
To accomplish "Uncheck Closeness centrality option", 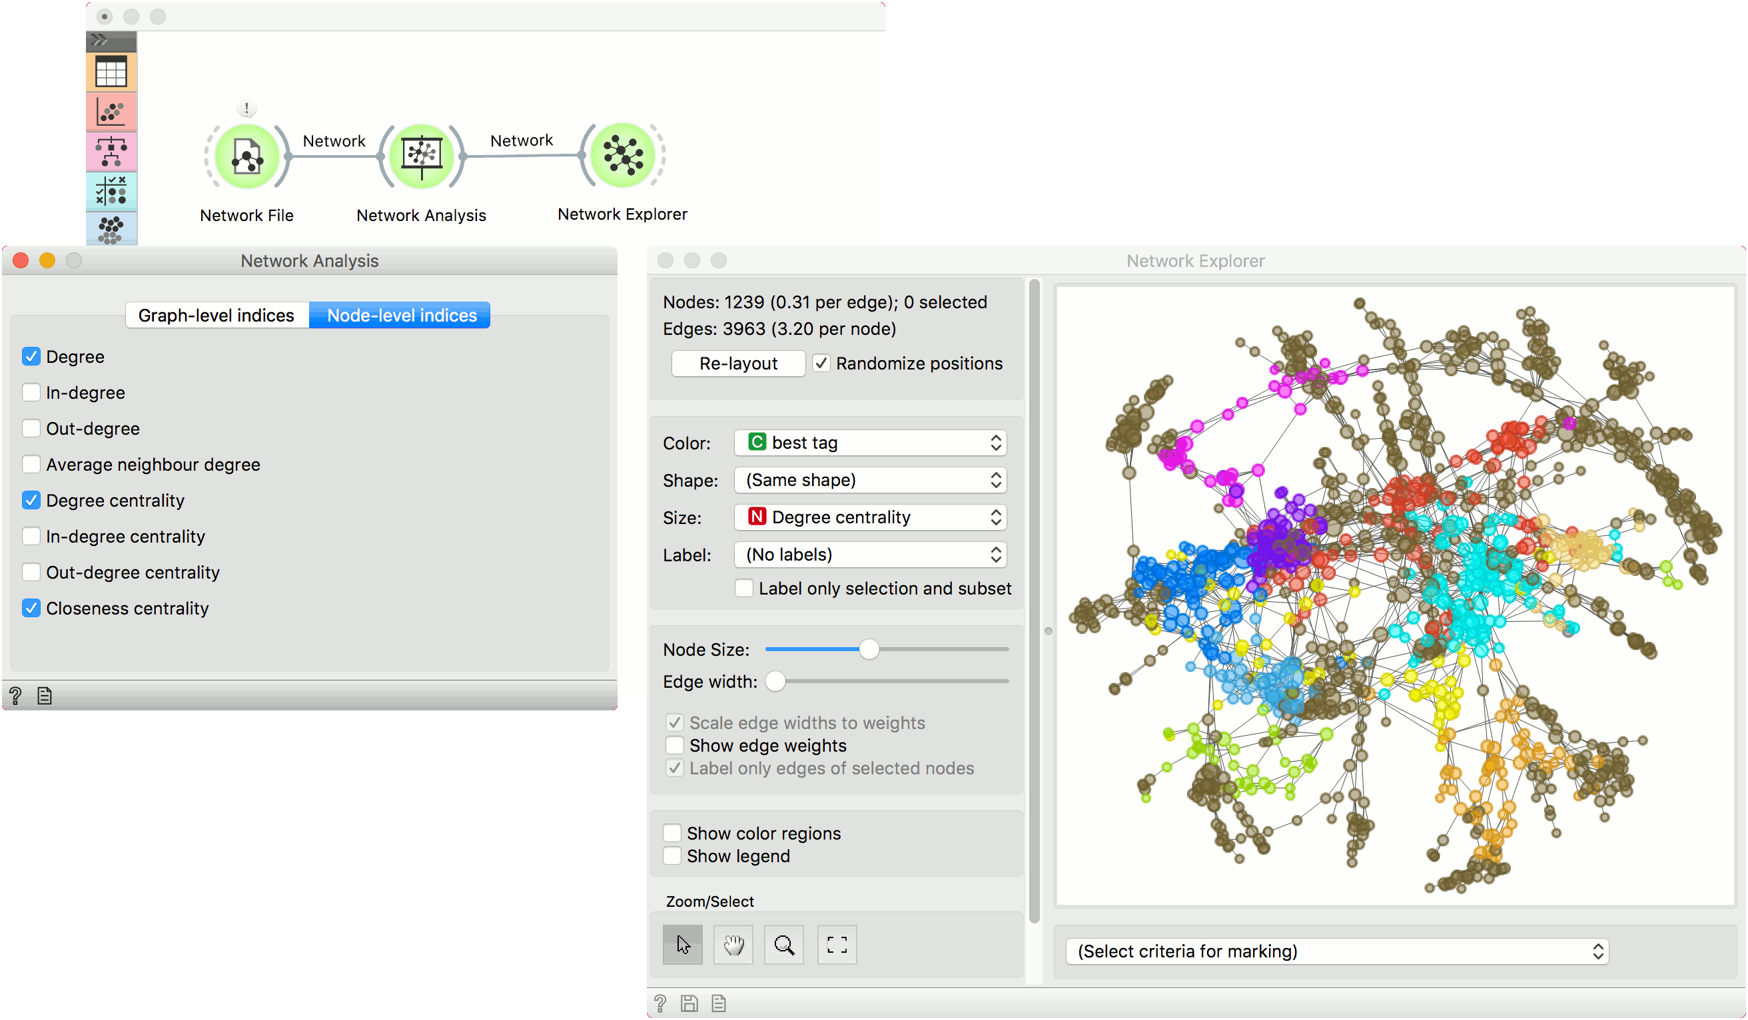I will coord(31,608).
